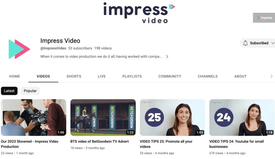
Task: Select the Latest filter chip
Action: pos(9,91)
